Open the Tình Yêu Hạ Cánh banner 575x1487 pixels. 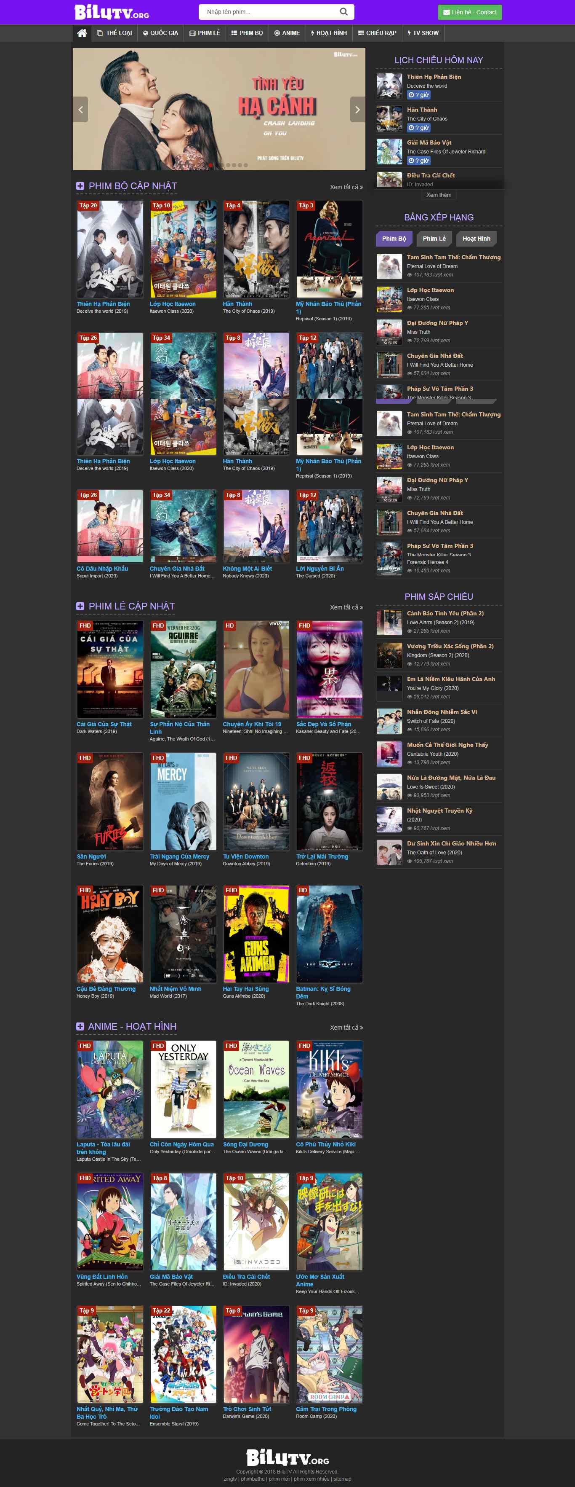pyautogui.click(x=219, y=109)
